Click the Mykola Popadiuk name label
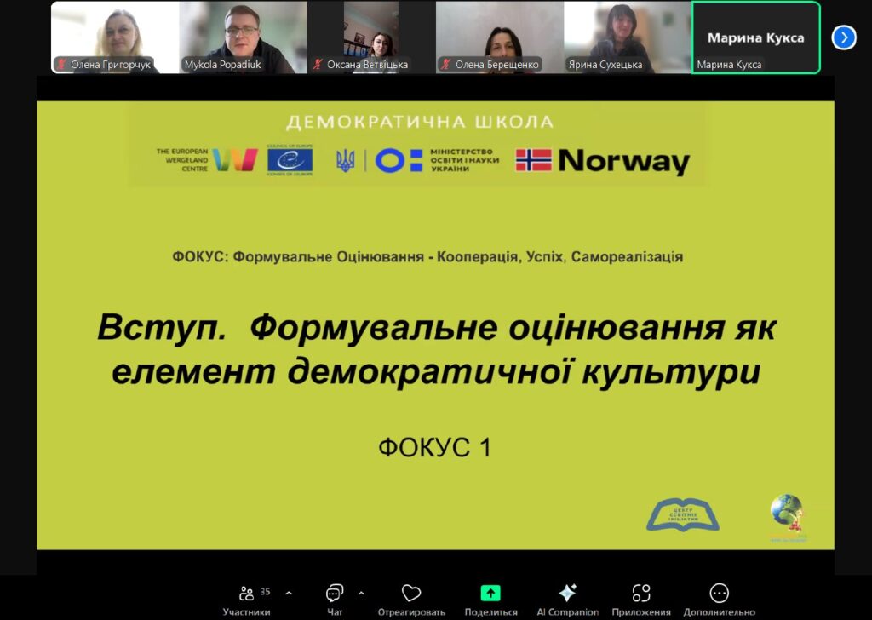The height and width of the screenshot is (620, 872). pos(222,65)
